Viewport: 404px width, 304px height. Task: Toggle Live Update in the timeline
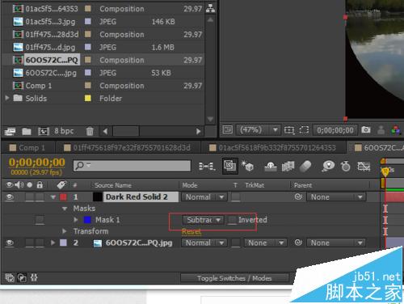pos(229,166)
